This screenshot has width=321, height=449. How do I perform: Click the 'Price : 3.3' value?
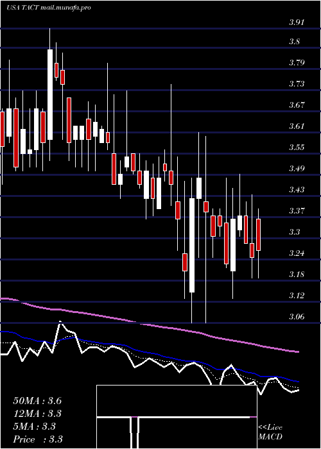[38, 439]
